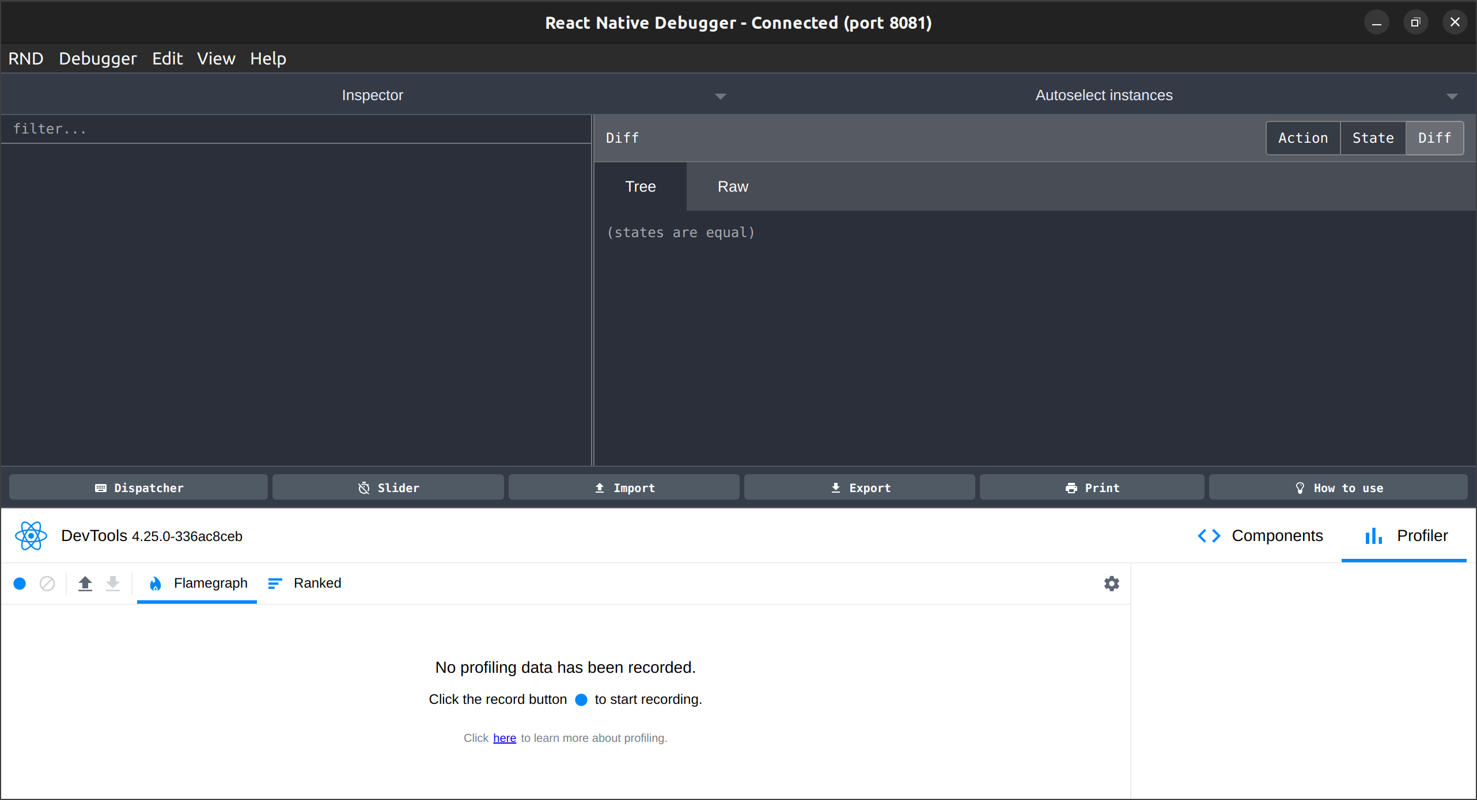Toggle to the State view

pyautogui.click(x=1373, y=138)
